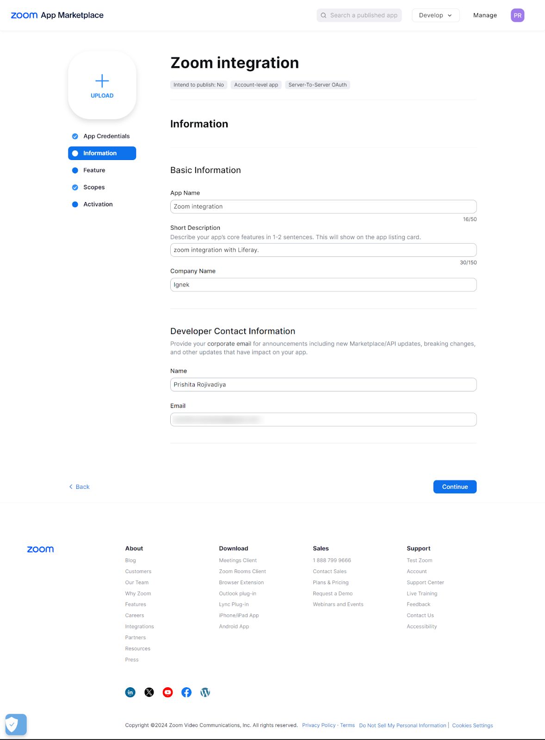Screen dimensions: 545x740
Task: Click the privacy shield badge icon
Action: (16, 724)
